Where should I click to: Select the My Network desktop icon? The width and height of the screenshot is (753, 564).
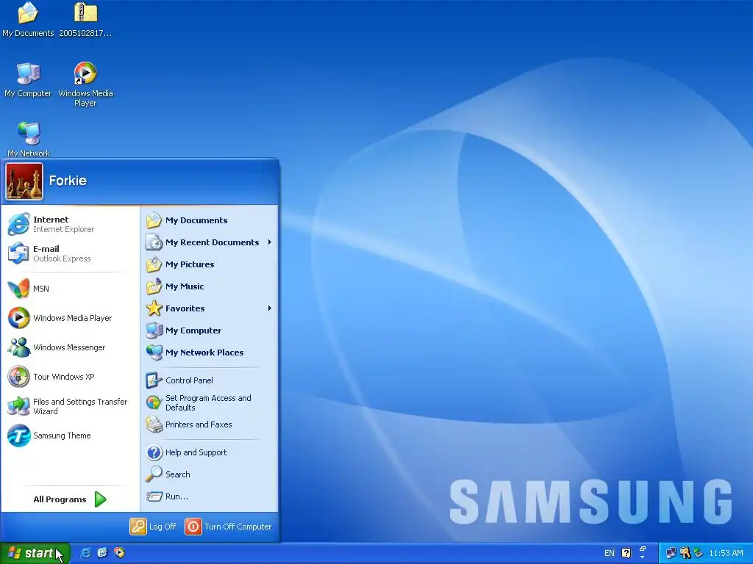click(29, 139)
